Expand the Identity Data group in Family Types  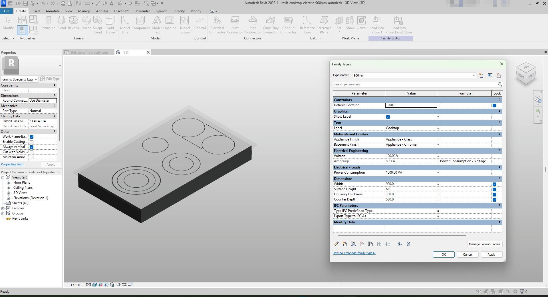click(x=499, y=222)
